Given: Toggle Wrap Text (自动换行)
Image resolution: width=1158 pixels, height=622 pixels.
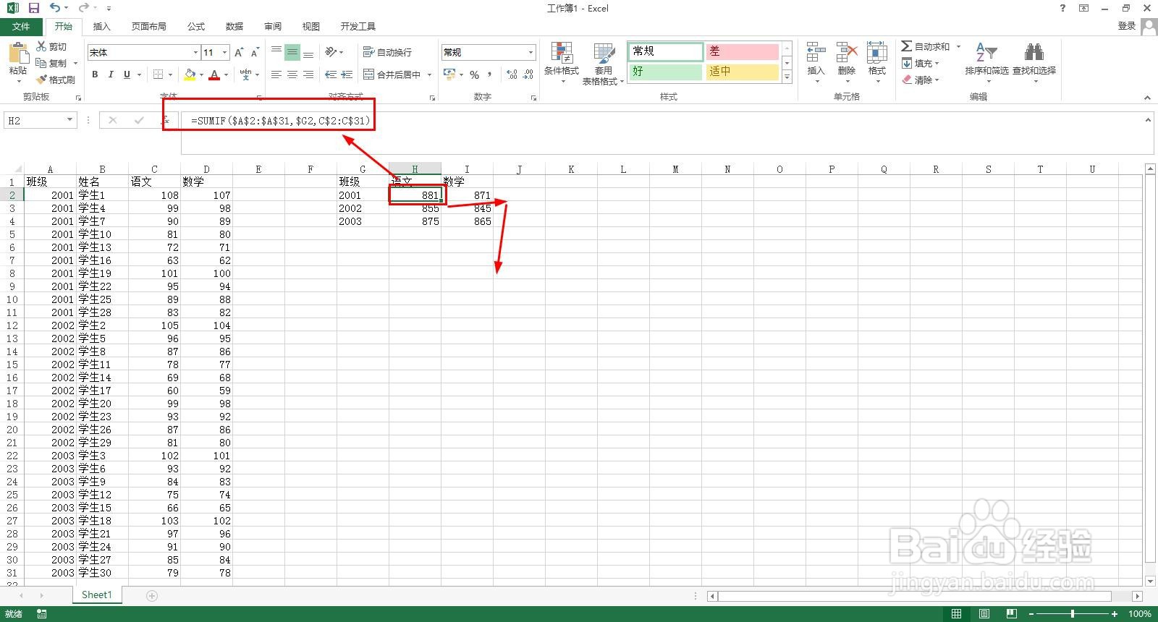Looking at the screenshot, I should coord(388,52).
